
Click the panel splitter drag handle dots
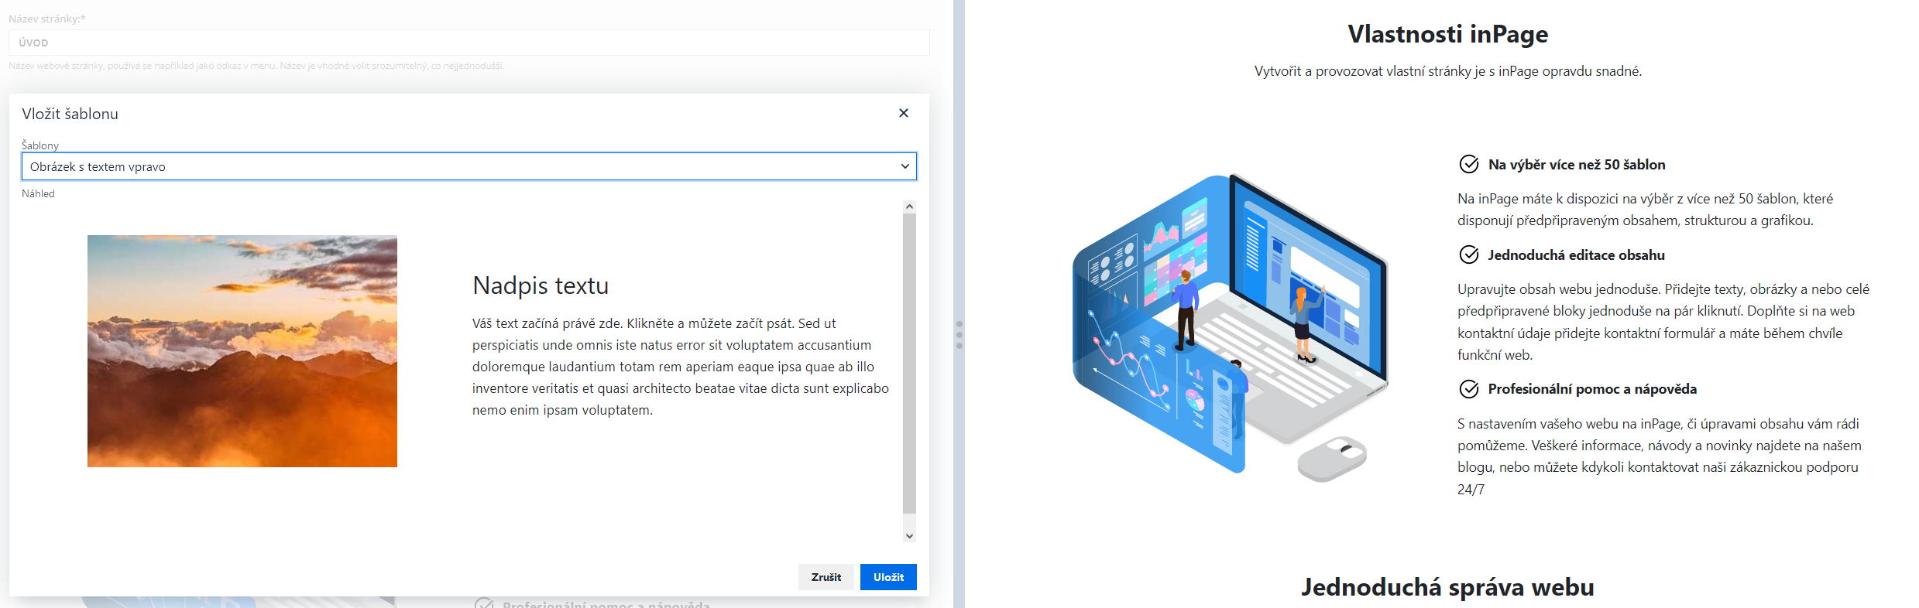(959, 335)
